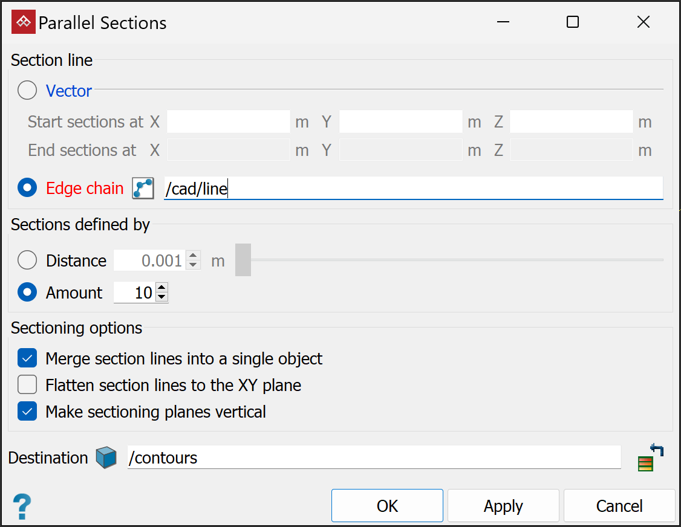Viewport: 681px width, 527px height.
Task: Increase the Distance value with up arrow
Action: (193, 256)
